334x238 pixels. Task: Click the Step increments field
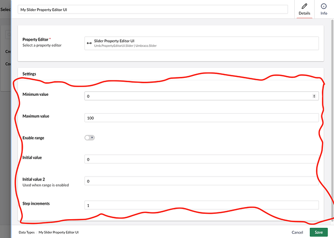tap(201, 205)
